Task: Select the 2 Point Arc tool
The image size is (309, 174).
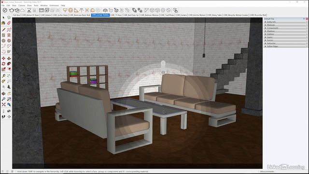Action: click(x=9, y=46)
